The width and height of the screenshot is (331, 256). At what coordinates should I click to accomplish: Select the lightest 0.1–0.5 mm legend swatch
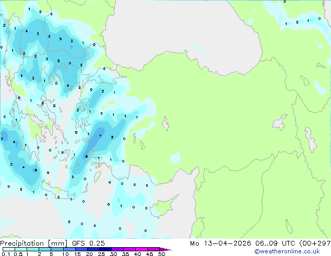coord(9,249)
